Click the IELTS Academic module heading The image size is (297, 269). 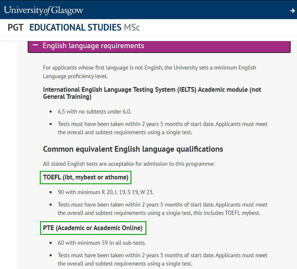pyautogui.click(x=152, y=93)
